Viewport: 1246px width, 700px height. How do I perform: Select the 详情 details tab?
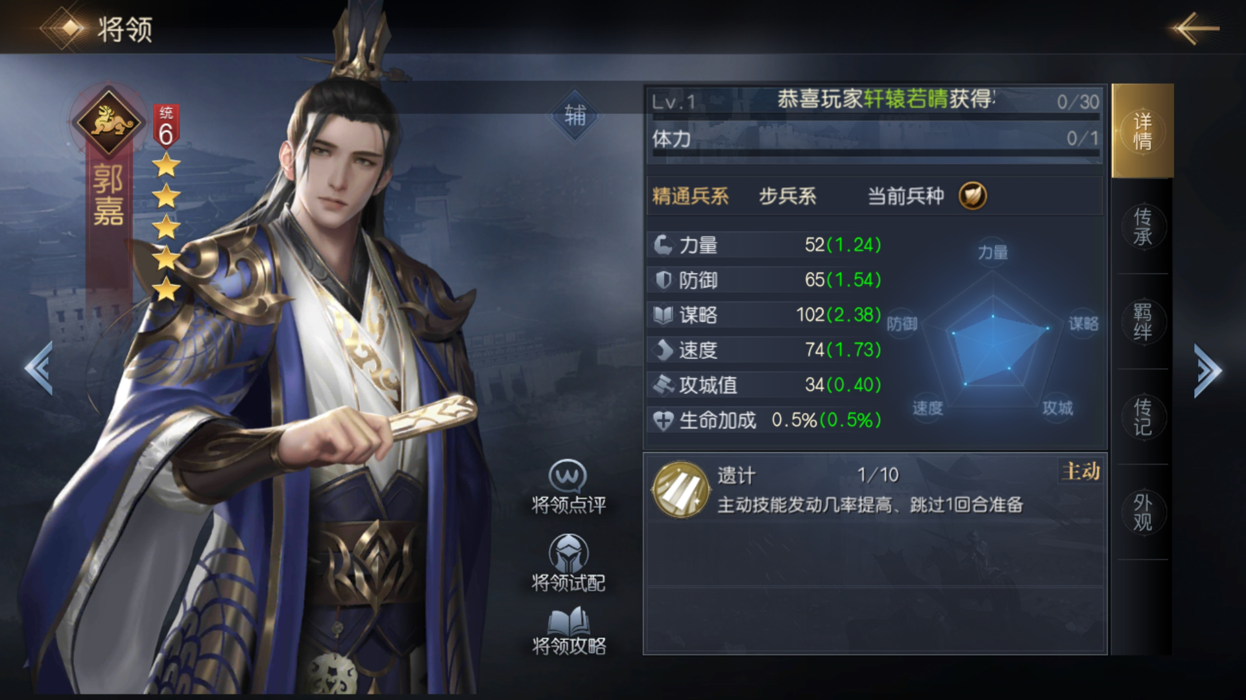pos(1142,131)
